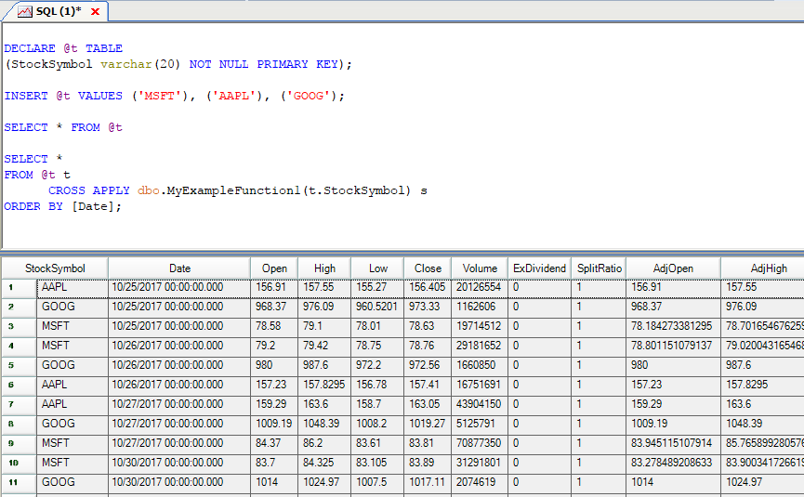Click PRIMARY KEY in the declaration
Image resolution: width=804 pixels, height=497 pixels.
[297, 64]
